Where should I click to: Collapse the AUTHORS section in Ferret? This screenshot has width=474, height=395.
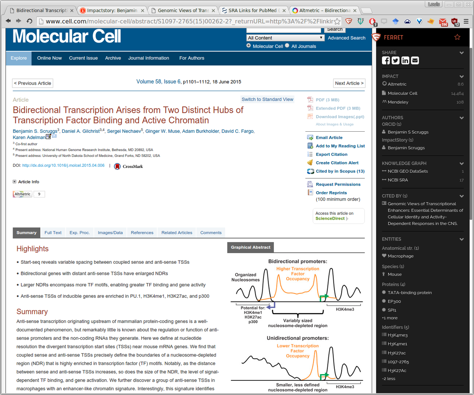coord(461,118)
